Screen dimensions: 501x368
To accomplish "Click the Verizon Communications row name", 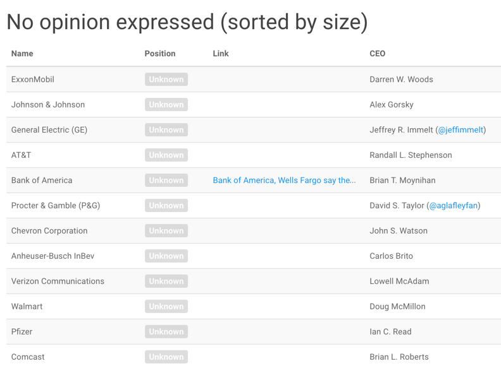I will (x=58, y=282).
